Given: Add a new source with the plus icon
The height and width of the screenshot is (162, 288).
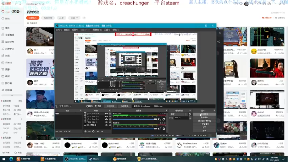Looking at the screenshot, I should [x=85, y=131].
